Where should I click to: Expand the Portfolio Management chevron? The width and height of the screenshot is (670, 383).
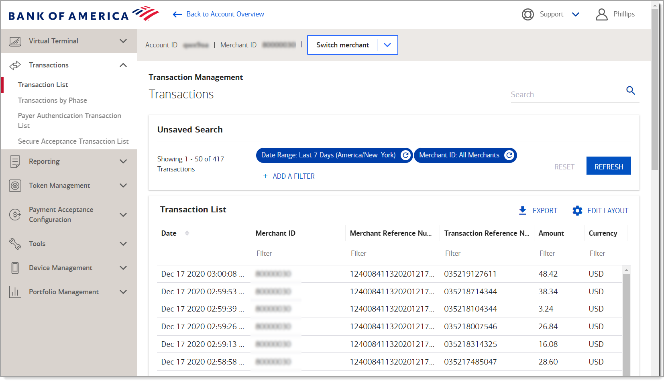click(x=123, y=292)
